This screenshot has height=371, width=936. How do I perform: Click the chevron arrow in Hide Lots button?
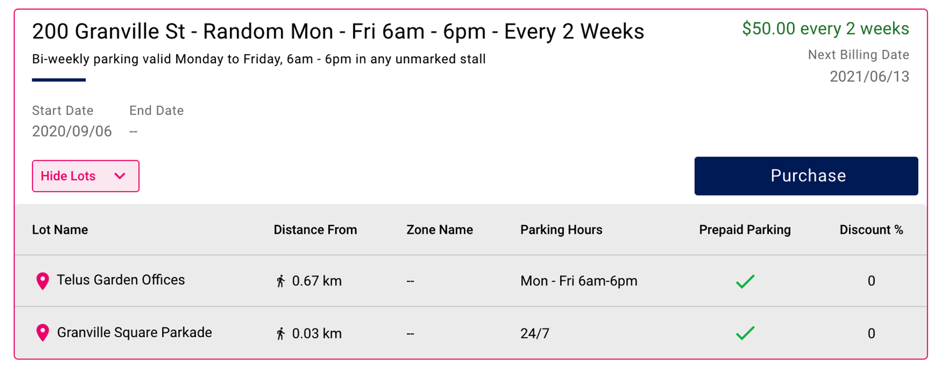(x=120, y=176)
